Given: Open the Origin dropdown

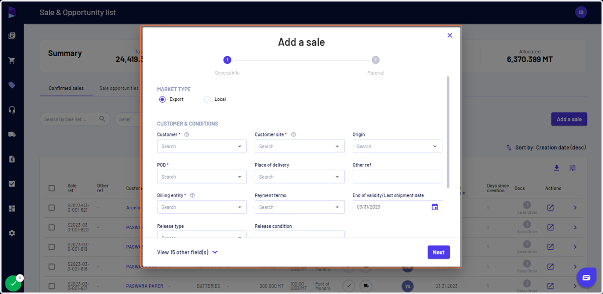Looking at the screenshot, I should point(397,146).
